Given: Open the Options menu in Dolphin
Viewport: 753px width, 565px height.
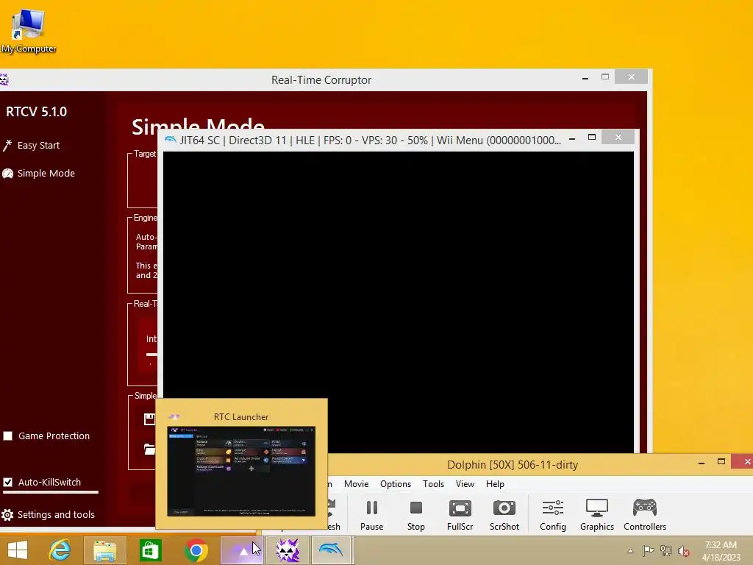Looking at the screenshot, I should (x=396, y=484).
